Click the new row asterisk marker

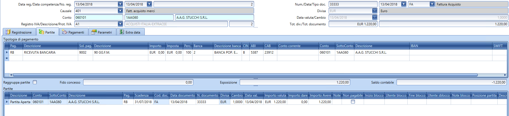[7, 58]
